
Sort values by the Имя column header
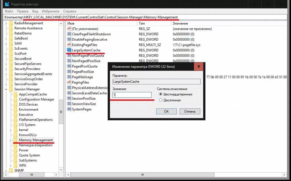click(101, 24)
